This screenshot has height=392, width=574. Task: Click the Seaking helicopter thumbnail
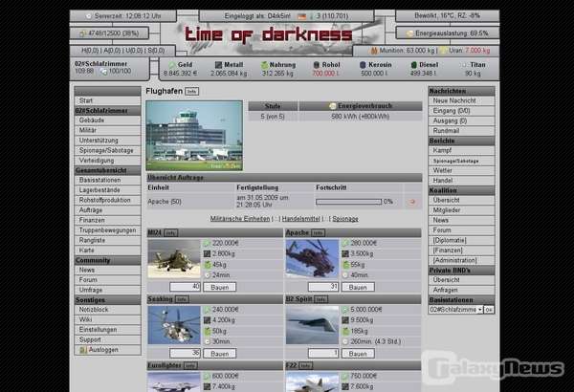(x=174, y=325)
